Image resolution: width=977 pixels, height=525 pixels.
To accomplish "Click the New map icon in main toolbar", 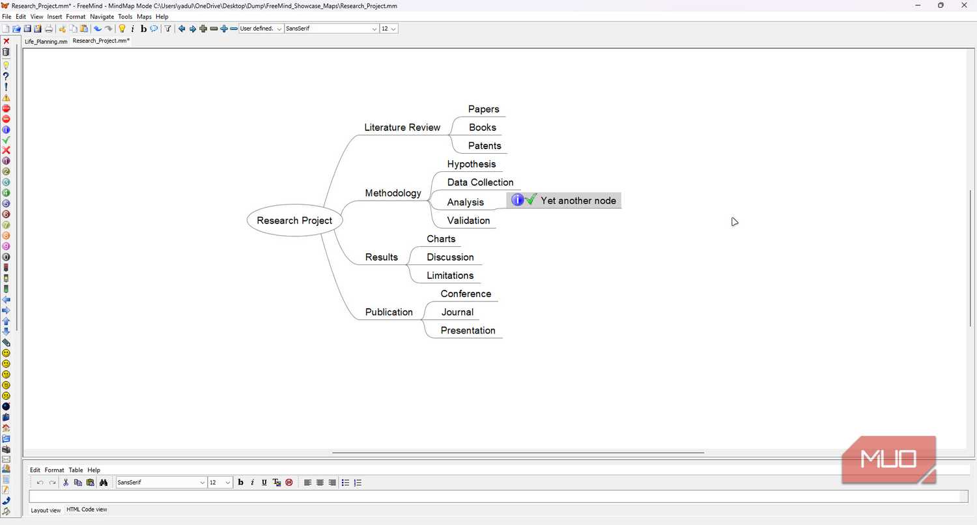I will pyautogui.click(x=6, y=29).
